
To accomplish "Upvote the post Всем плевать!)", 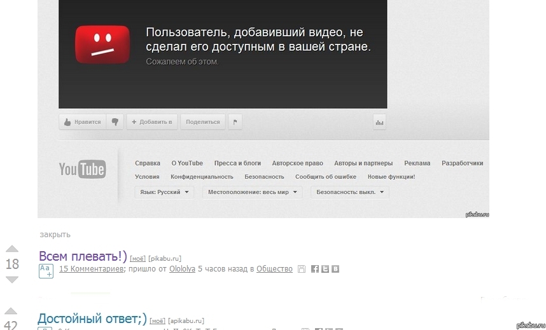I will (12, 249).
